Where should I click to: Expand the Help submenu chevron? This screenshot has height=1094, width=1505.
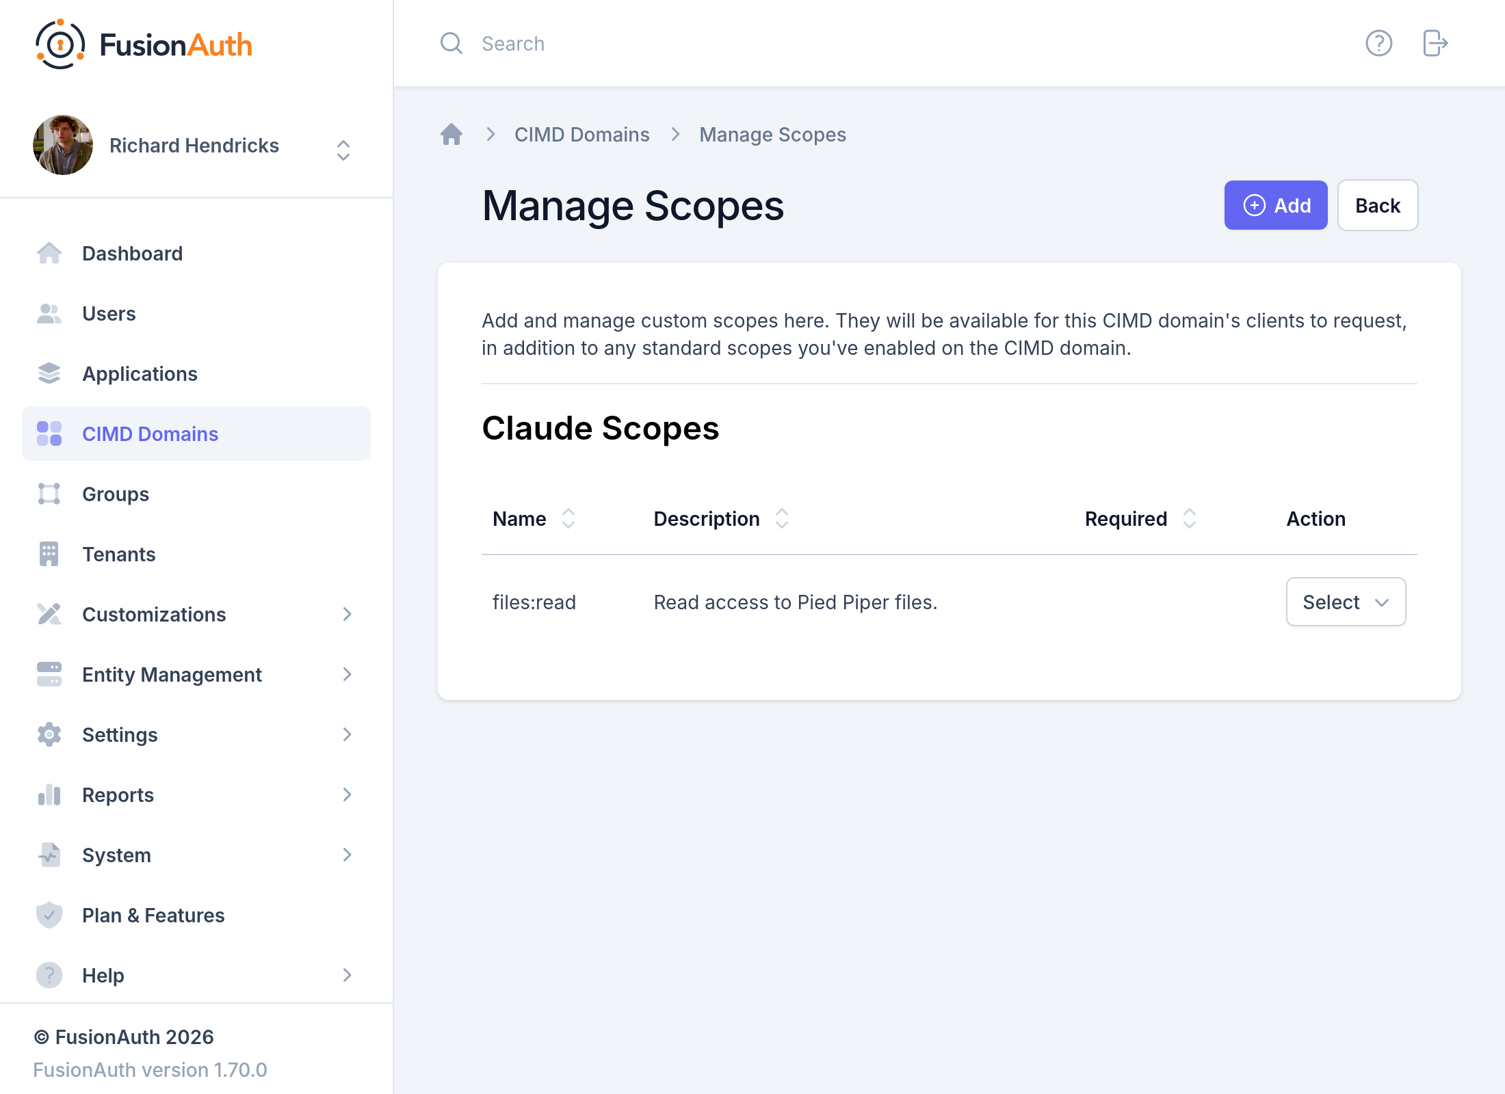point(348,975)
